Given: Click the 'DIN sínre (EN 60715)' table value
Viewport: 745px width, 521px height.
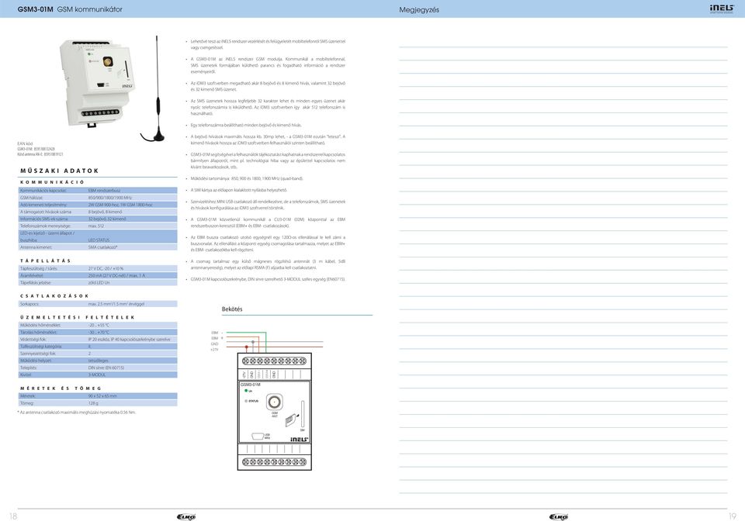Looking at the screenshot, I should [x=106, y=367].
